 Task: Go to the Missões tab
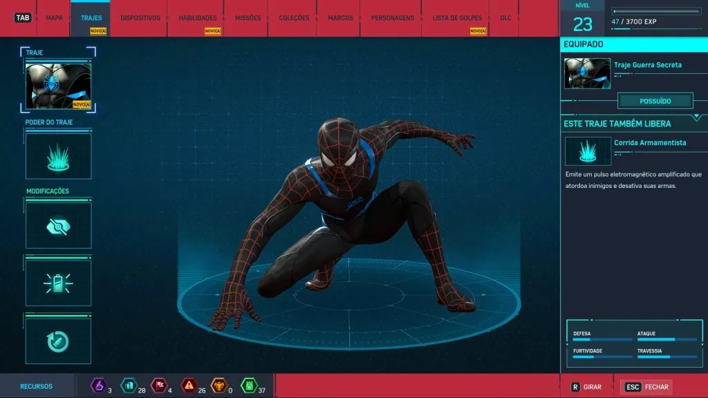coord(248,18)
